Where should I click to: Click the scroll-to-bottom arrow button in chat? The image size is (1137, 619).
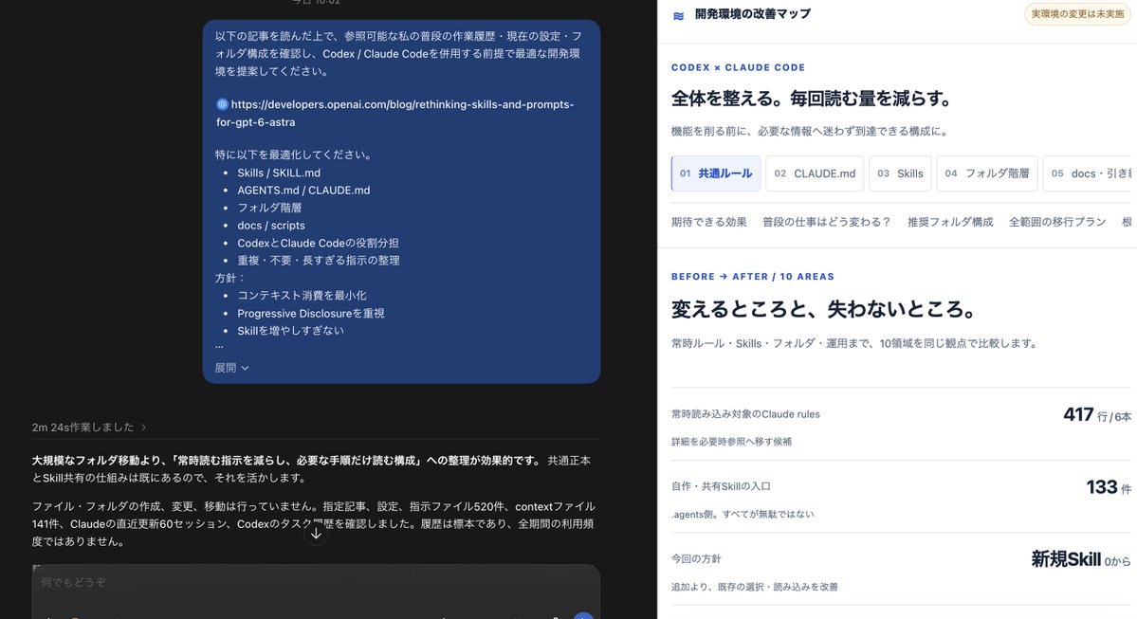click(x=316, y=533)
